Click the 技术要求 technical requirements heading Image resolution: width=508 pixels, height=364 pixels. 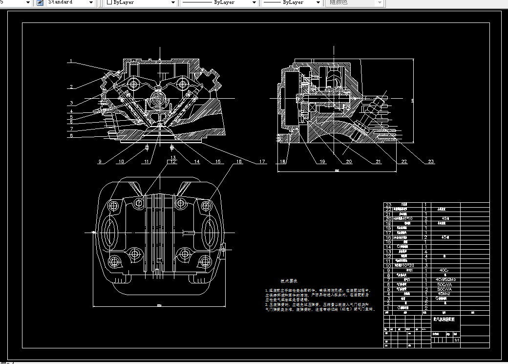289,281
